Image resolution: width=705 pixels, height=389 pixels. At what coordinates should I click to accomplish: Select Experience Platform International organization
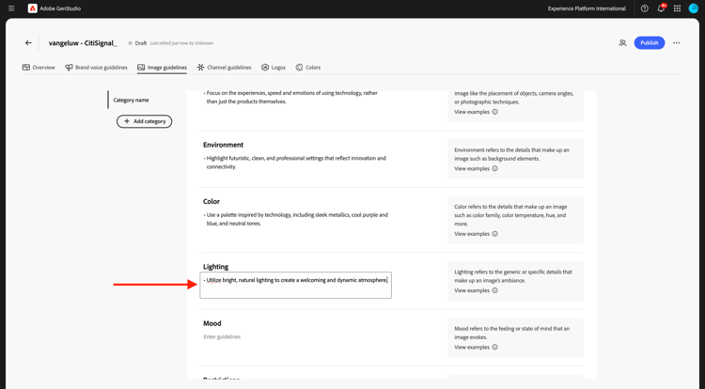click(587, 8)
